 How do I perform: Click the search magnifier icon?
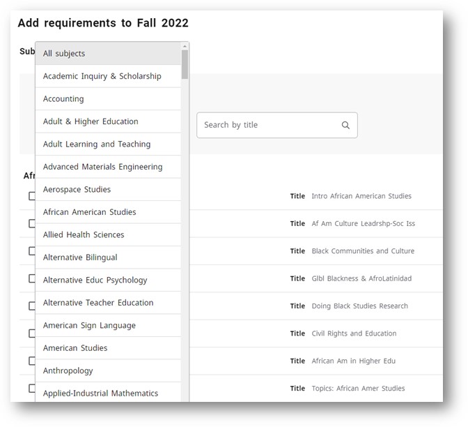click(x=345, y=126)
